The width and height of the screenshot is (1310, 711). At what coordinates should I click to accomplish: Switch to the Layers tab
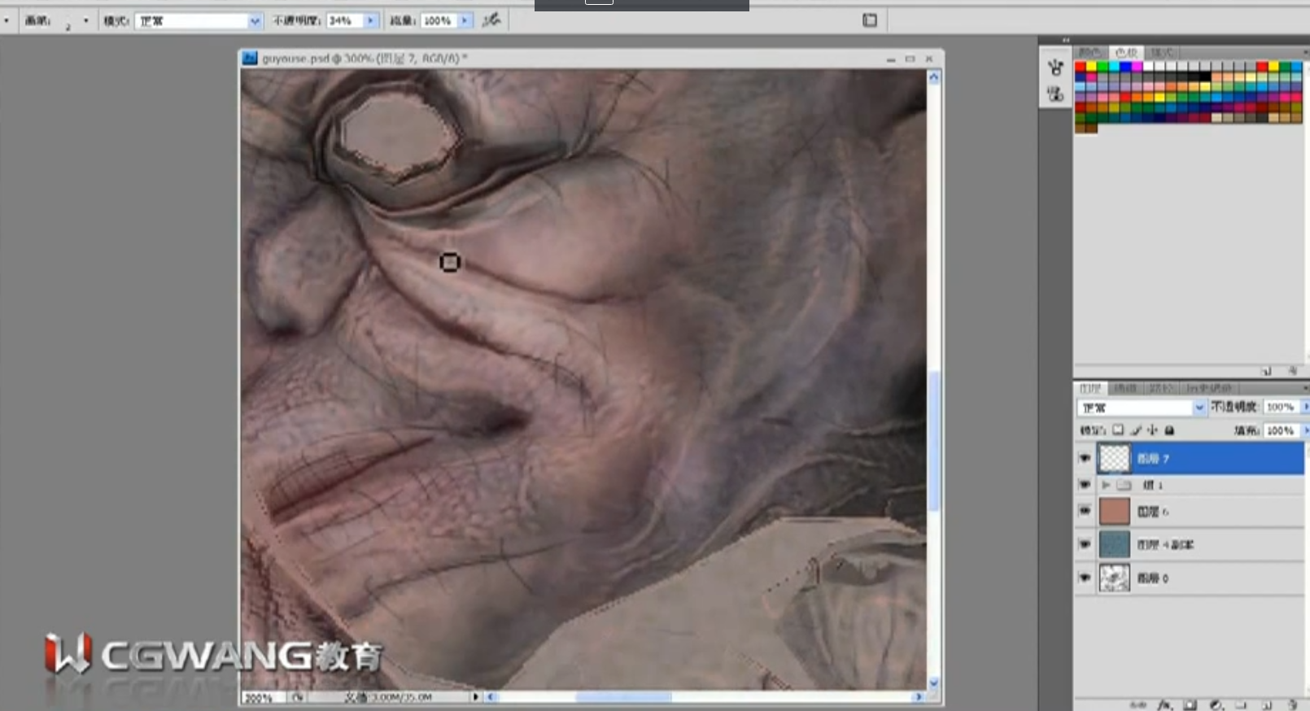coord(1090,388)
